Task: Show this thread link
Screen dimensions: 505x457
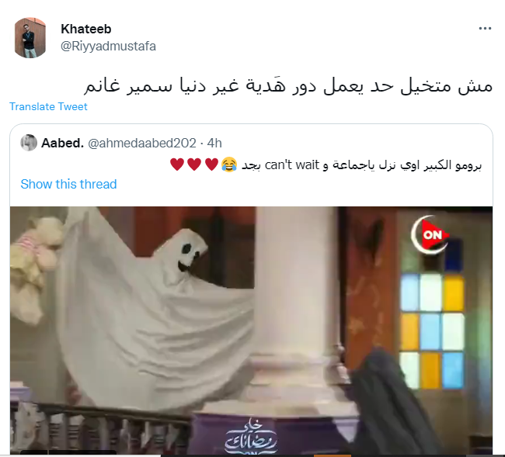Action: (x=68, y=184)
